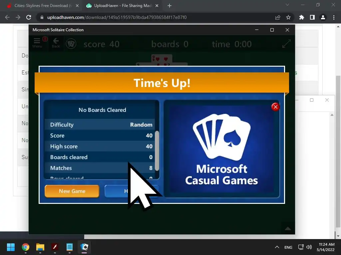Reload the UploadHaven page
The width and height of the screenshot is (341, 255).
tap(29, 17)
